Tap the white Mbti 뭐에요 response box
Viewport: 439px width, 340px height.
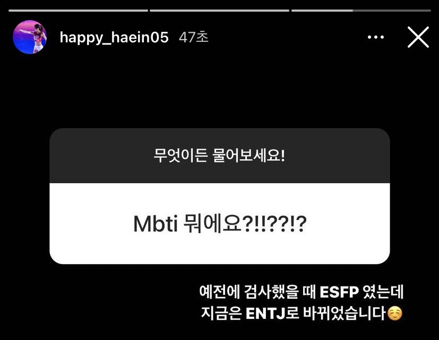[x=220, y=223]
